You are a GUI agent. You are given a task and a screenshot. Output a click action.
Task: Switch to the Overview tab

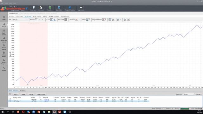12,17
